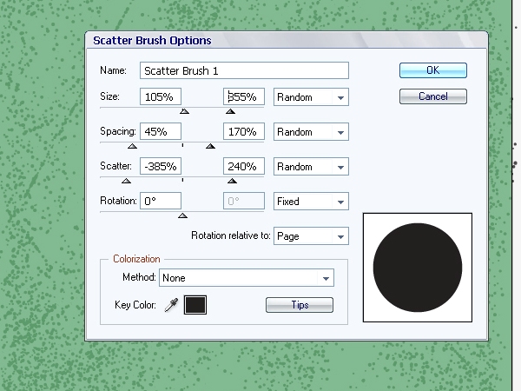Viewport: 521px width, 391px height.
Task: Click the Spacing maximum slider handle
Action: pyautogui.click(x=210, y=146)
